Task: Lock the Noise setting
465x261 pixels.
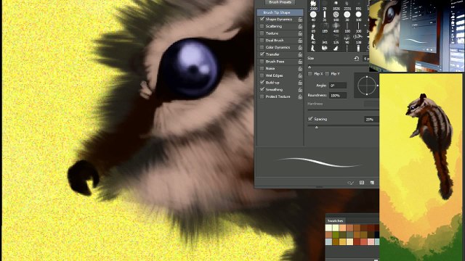Action: pos(300,69)
